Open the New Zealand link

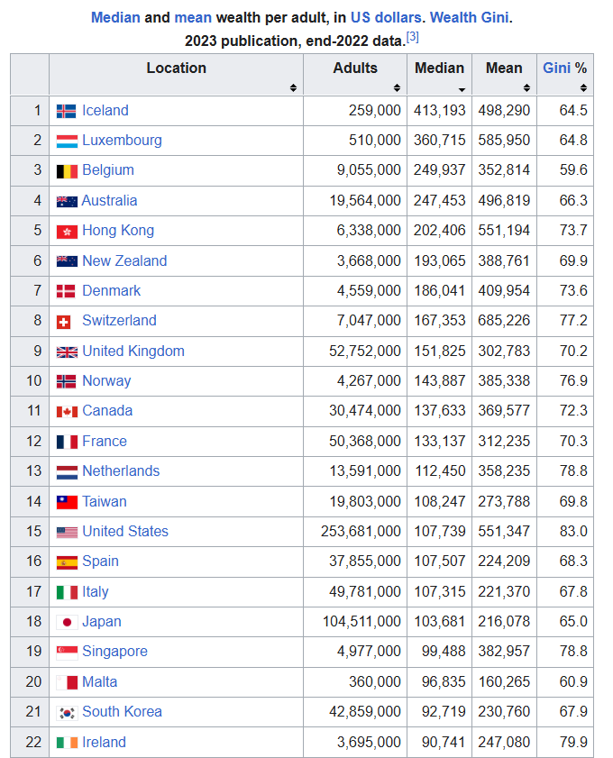pyautogui.click(x=124, y=261)
